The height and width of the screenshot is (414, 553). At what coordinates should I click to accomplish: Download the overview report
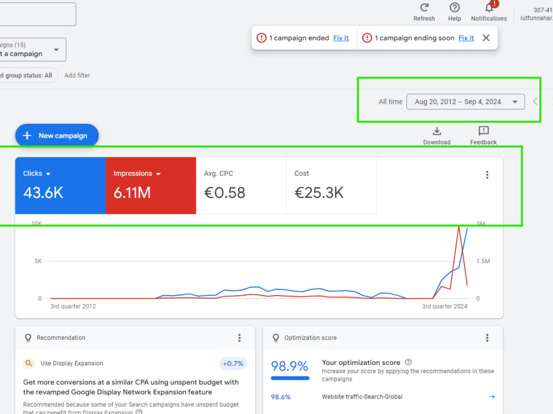(x=437, y=136)
